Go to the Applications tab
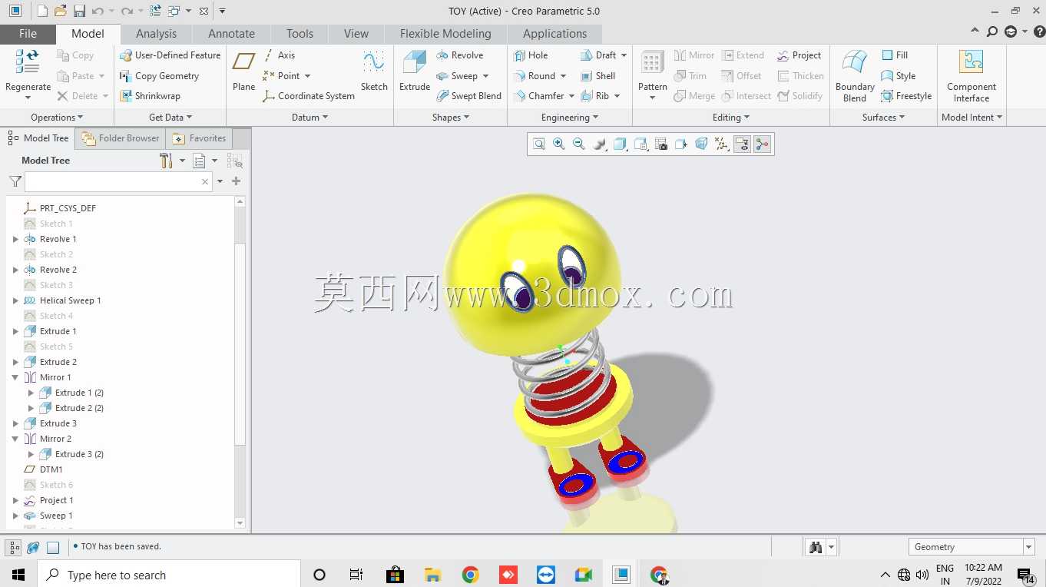 [x=554, y=34]
